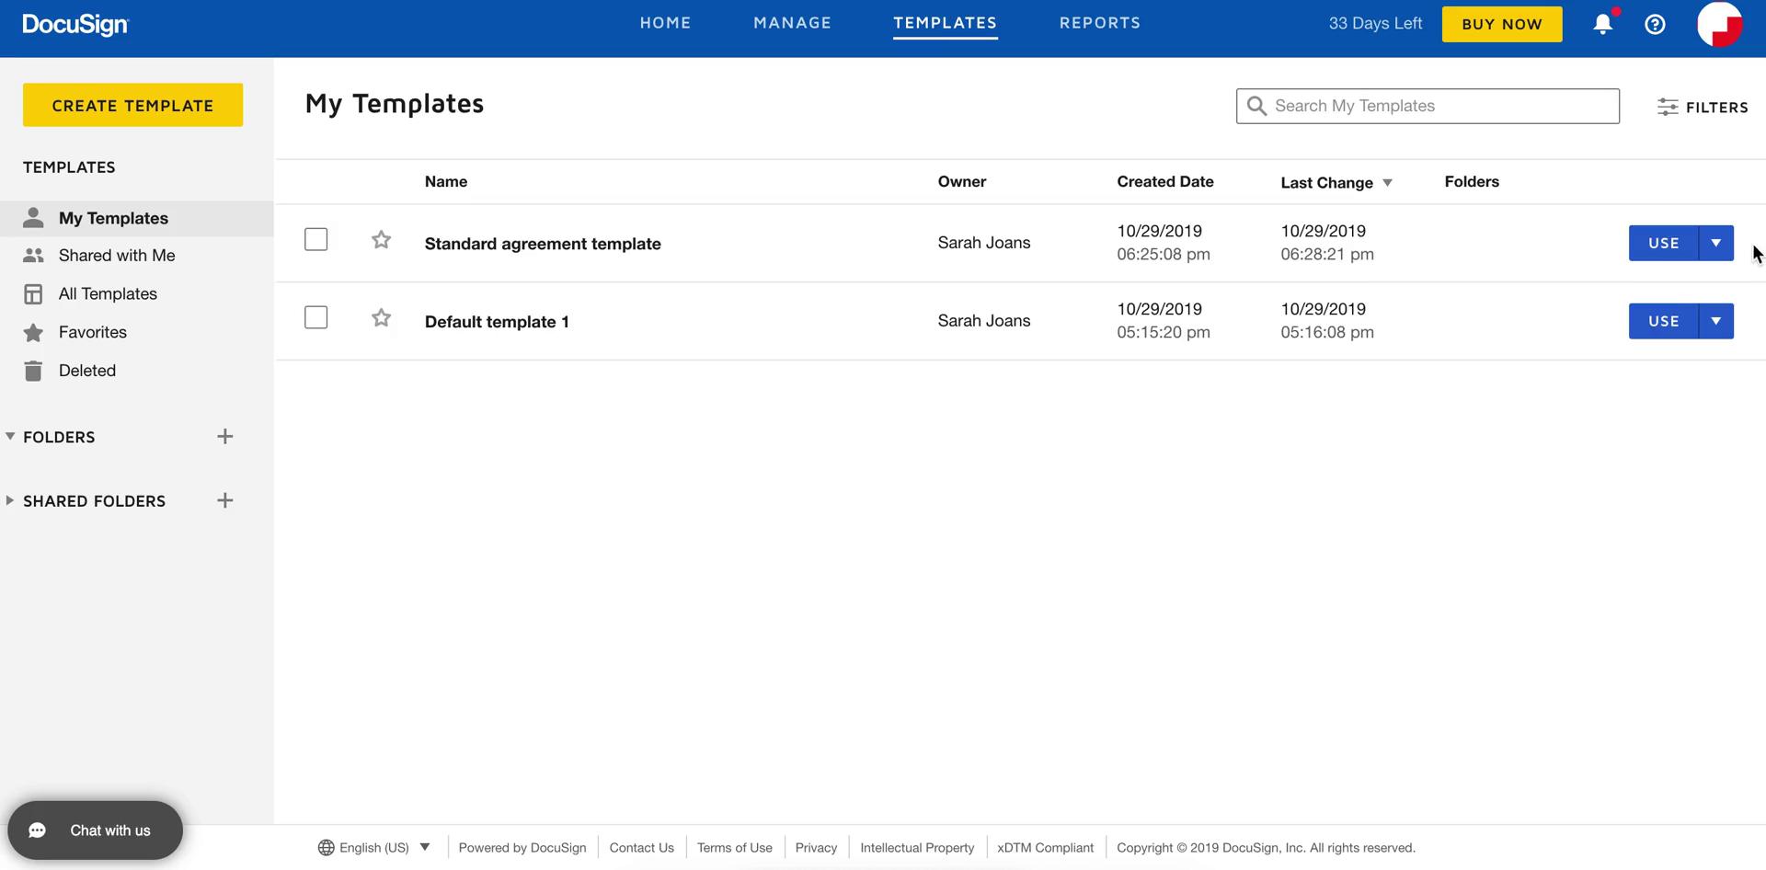The height and width of the screenshot is (870, 1766).
Task: Click the BUY NOW button
Action: [1501, 24]
